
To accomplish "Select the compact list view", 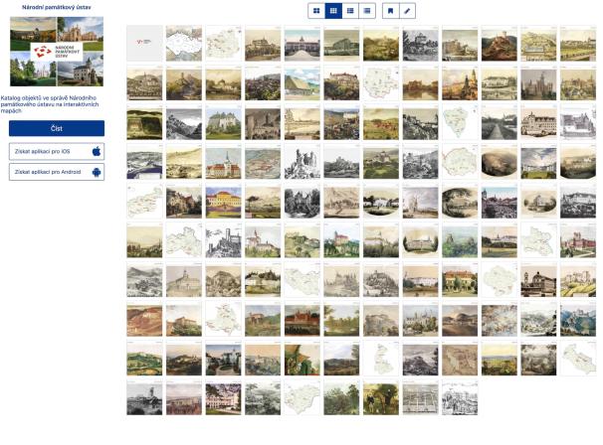I will click(367, 11).
